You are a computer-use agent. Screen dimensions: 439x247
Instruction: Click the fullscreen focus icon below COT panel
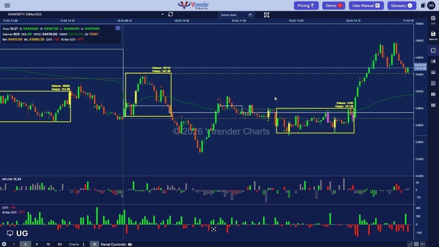(x=213, y=230)
